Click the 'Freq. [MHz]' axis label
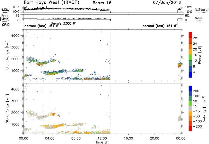This screenshot has width=209, height=144. pyautogui.click(x=5, y=18)
